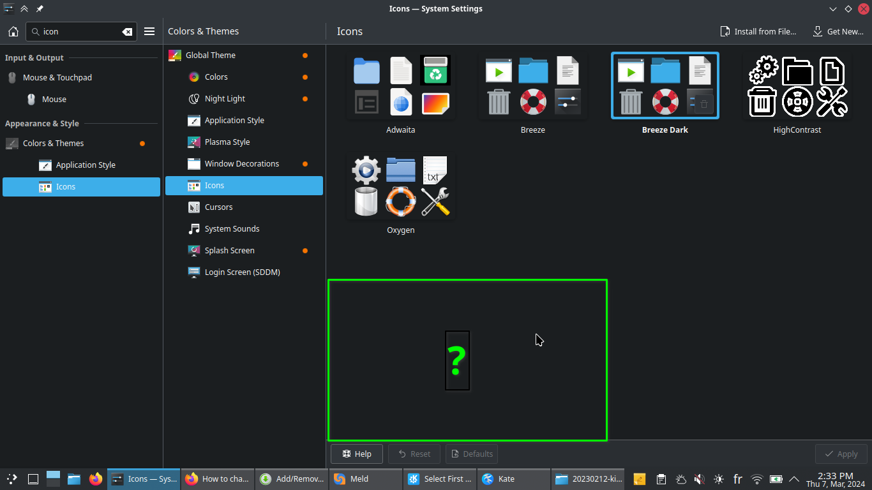The image size is (872, 490).
Task: Open the hamburger menu beside the search
Action: (149, 31)
